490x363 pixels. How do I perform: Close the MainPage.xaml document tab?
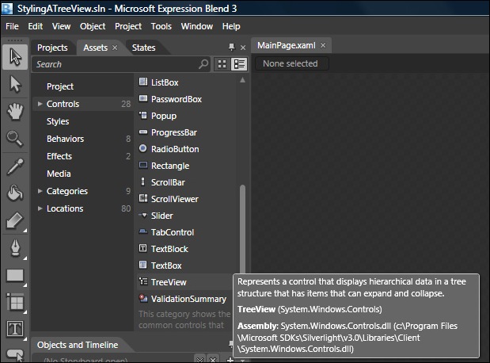(x=323, y=45)
